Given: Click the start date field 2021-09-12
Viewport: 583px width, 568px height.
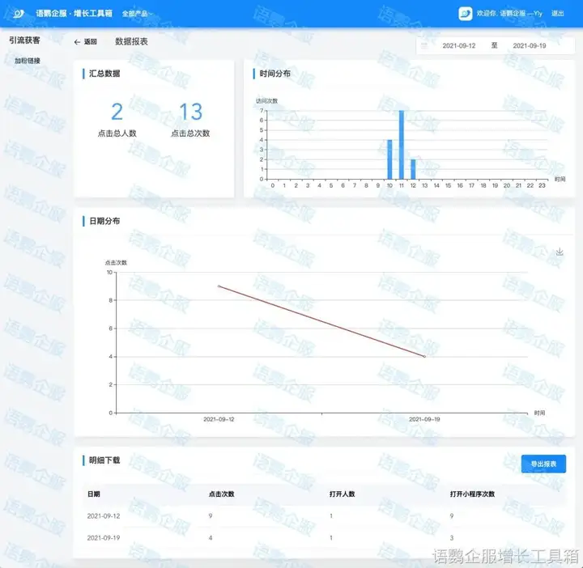Looking at the screenshot, I should pyautogui.click(x=459, y=46).
